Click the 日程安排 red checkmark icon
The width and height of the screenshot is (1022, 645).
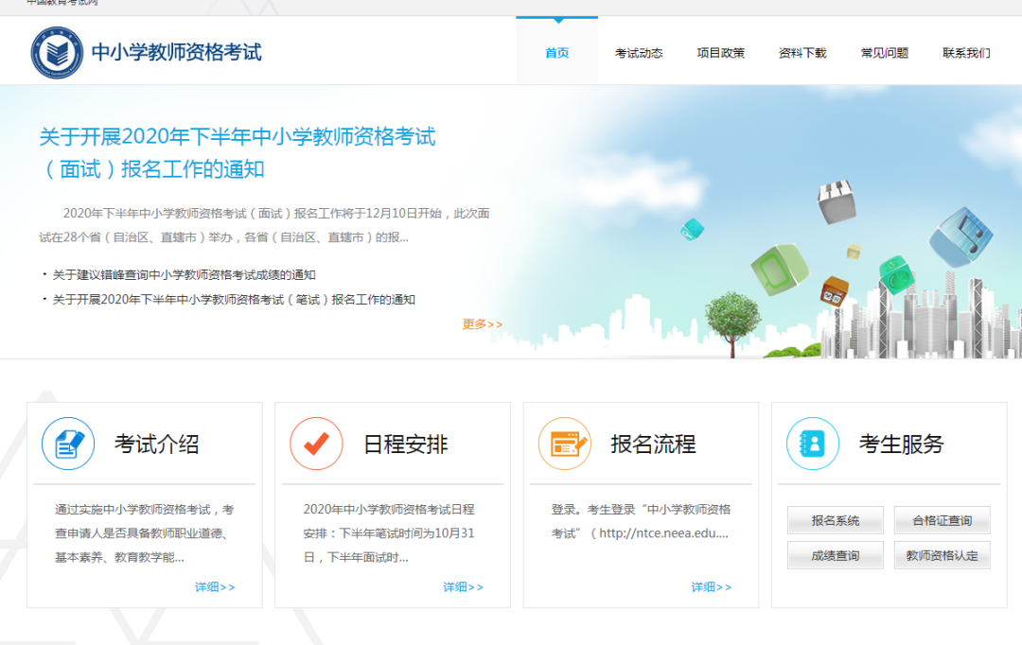tap(316, 444)
